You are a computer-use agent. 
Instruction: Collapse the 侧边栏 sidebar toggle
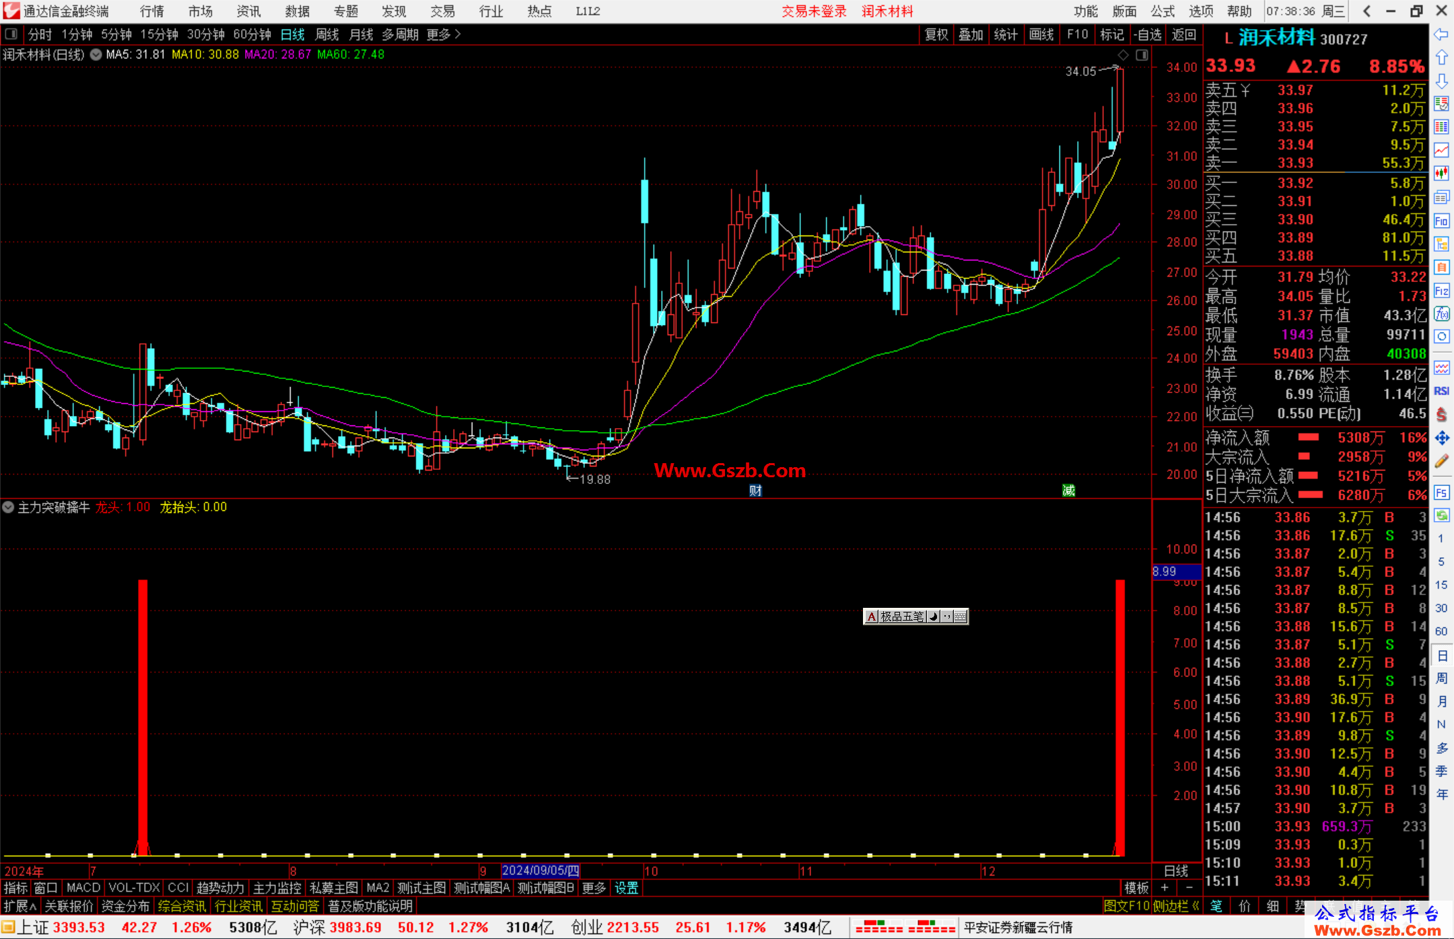1177,907
